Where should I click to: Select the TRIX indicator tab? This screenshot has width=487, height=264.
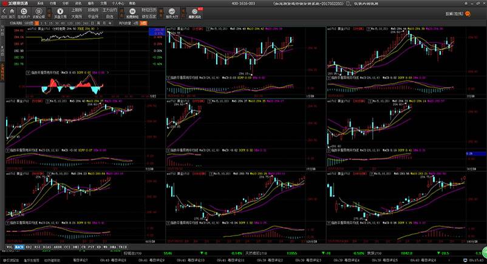click(123, 247)
